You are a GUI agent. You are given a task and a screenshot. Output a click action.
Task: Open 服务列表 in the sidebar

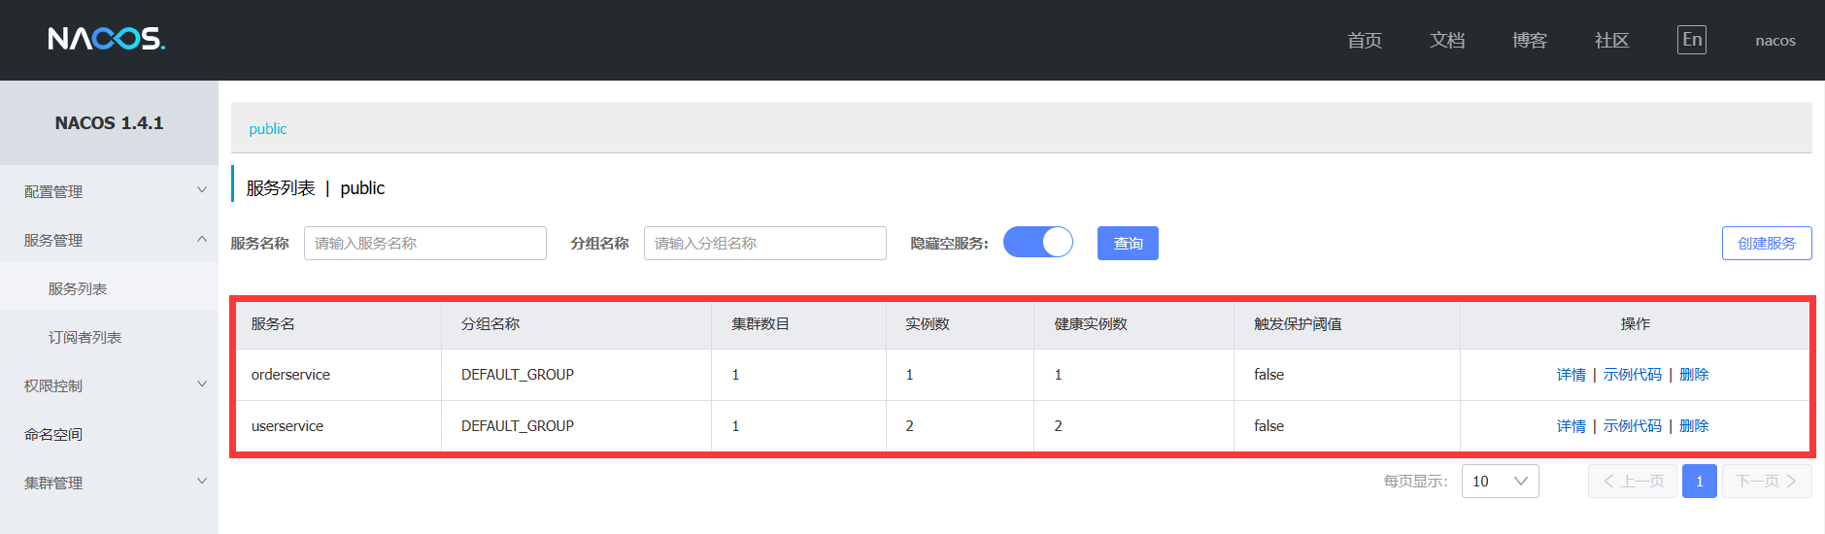click(78, 288)
